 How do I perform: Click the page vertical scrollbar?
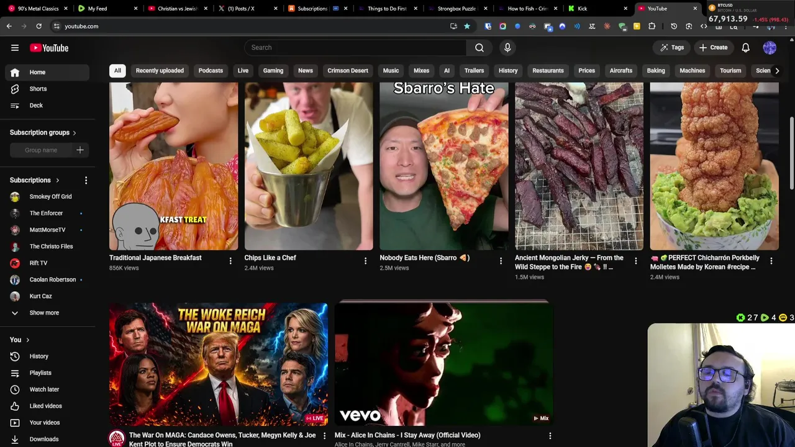(x=791, y=152)
